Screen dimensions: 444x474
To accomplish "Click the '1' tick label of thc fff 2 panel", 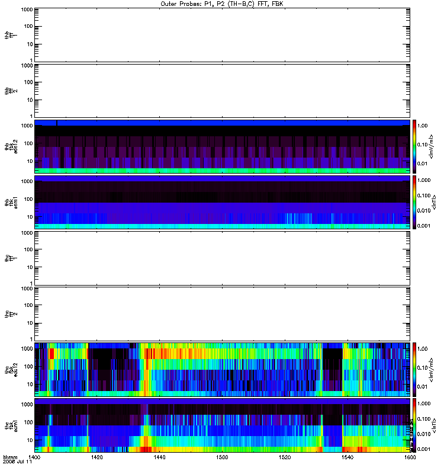I will (31, 339).
